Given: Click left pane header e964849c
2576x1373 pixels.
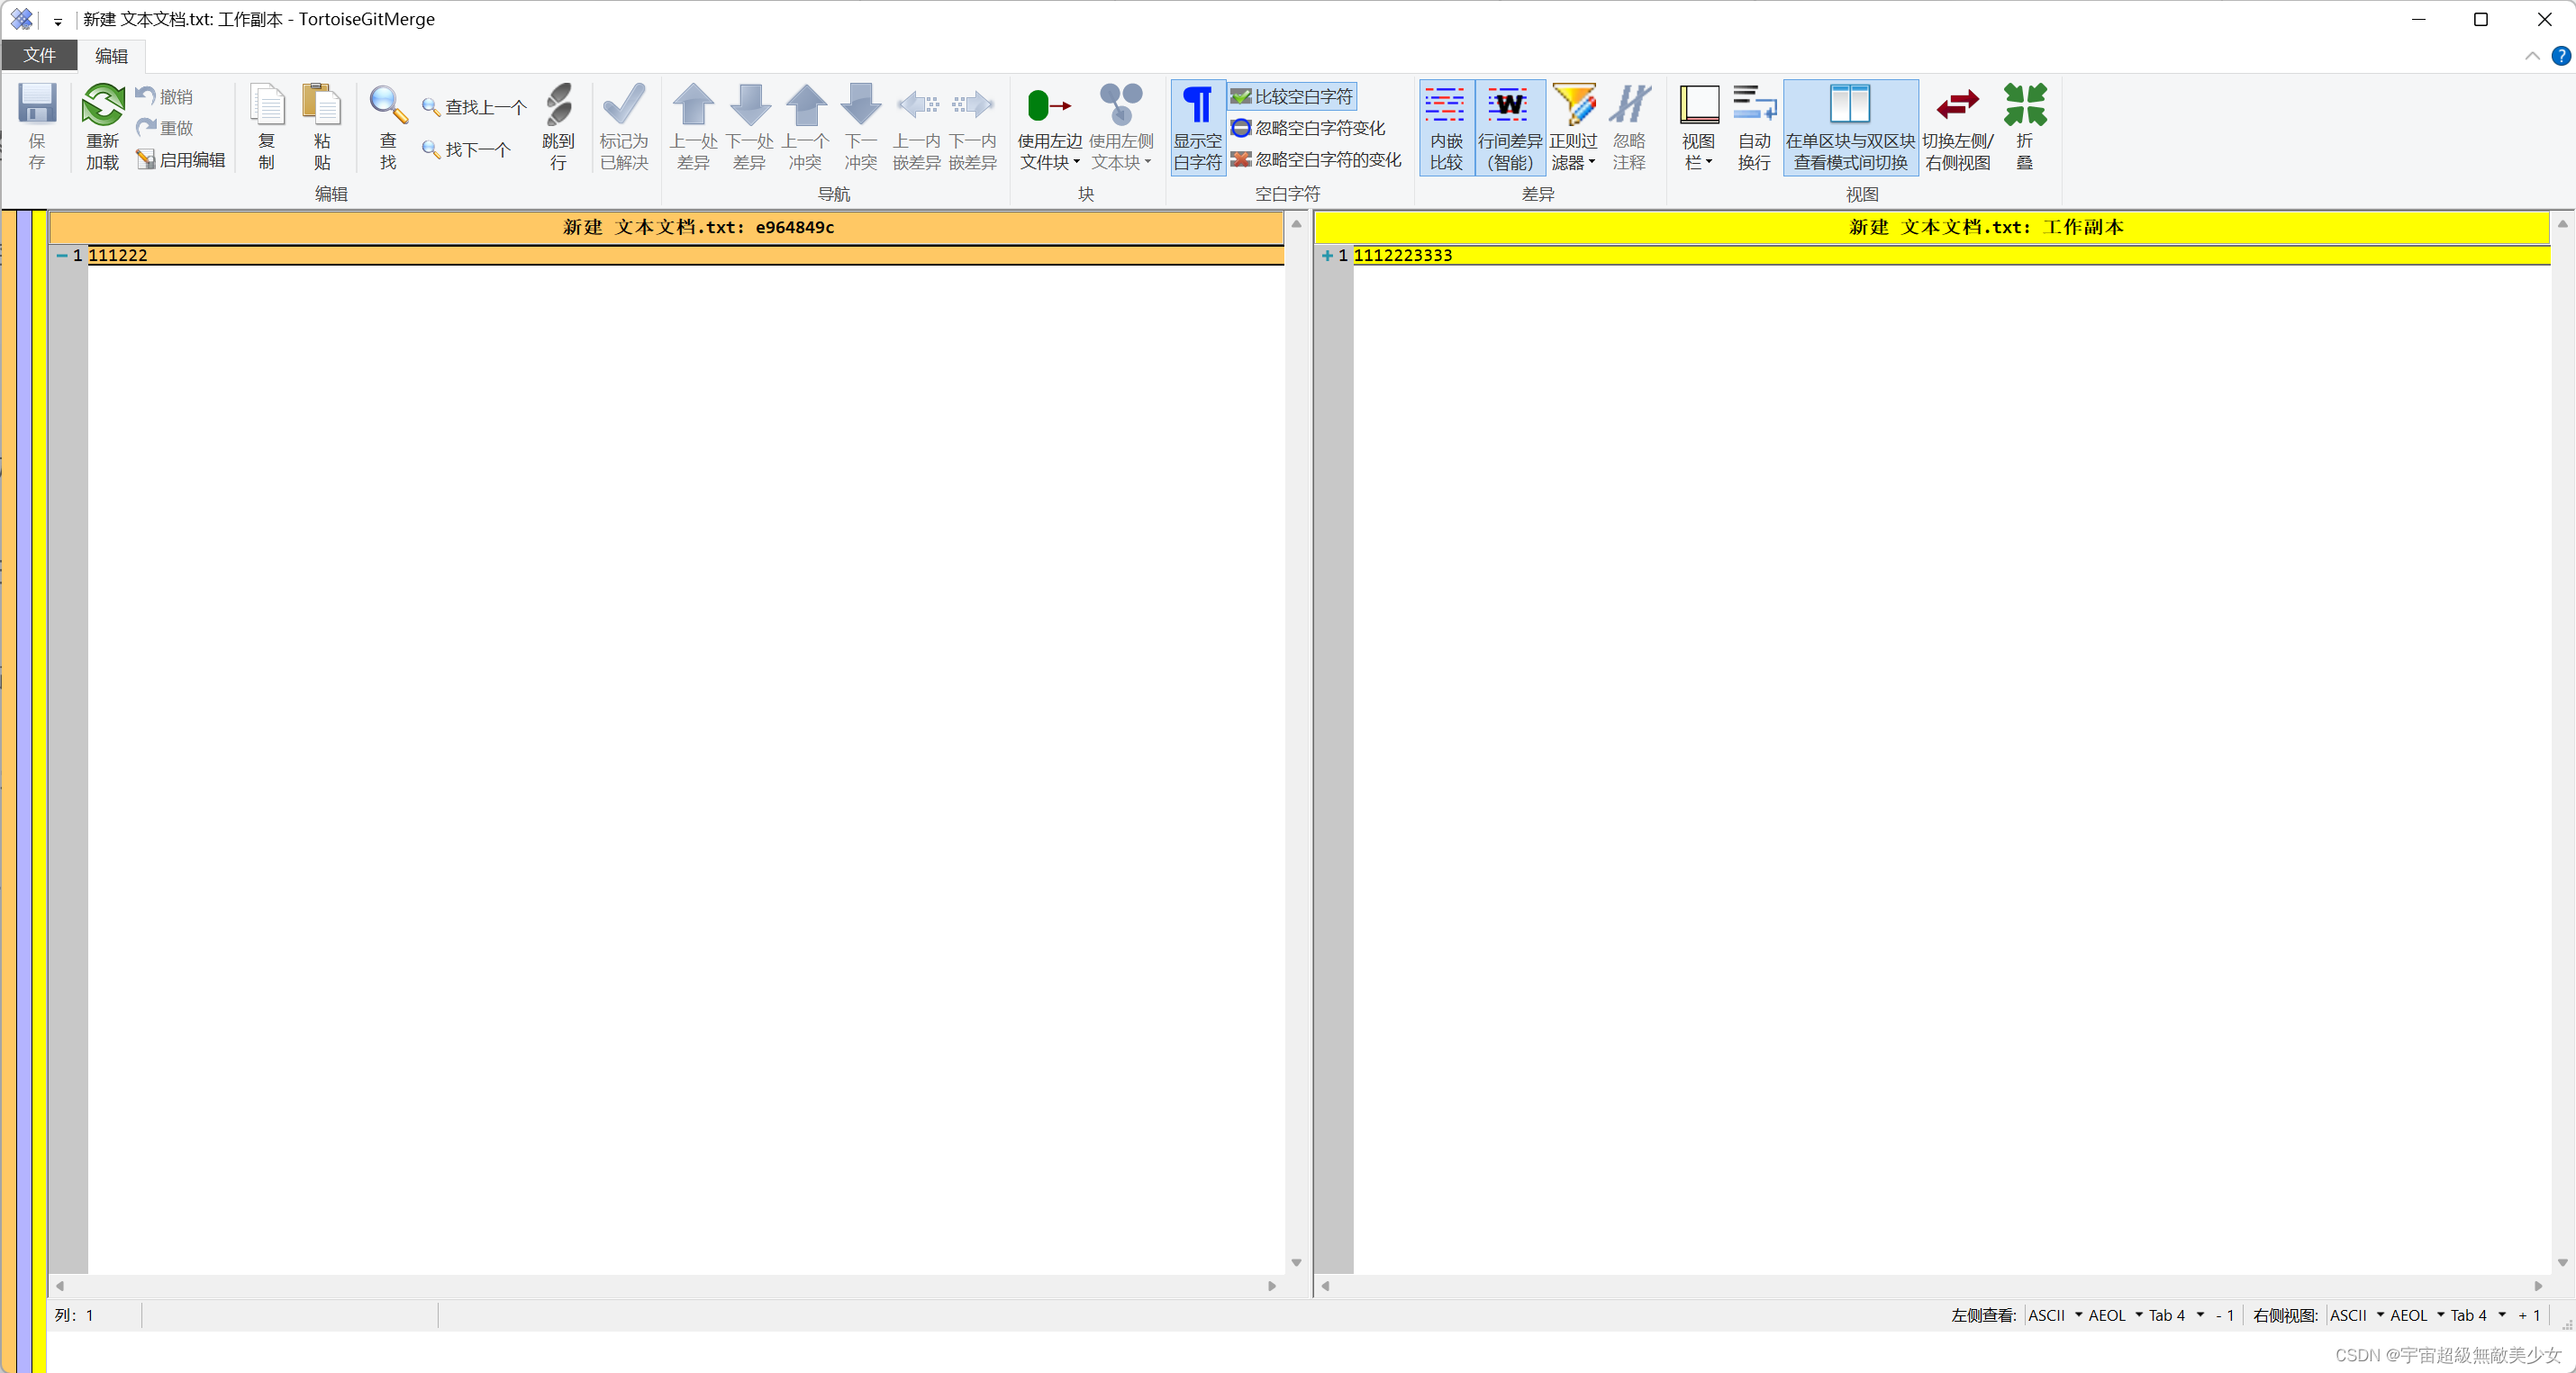Looking at the screenshot, I should tap(667, 228).
